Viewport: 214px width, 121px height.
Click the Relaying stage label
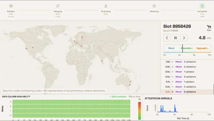(58, 11)
